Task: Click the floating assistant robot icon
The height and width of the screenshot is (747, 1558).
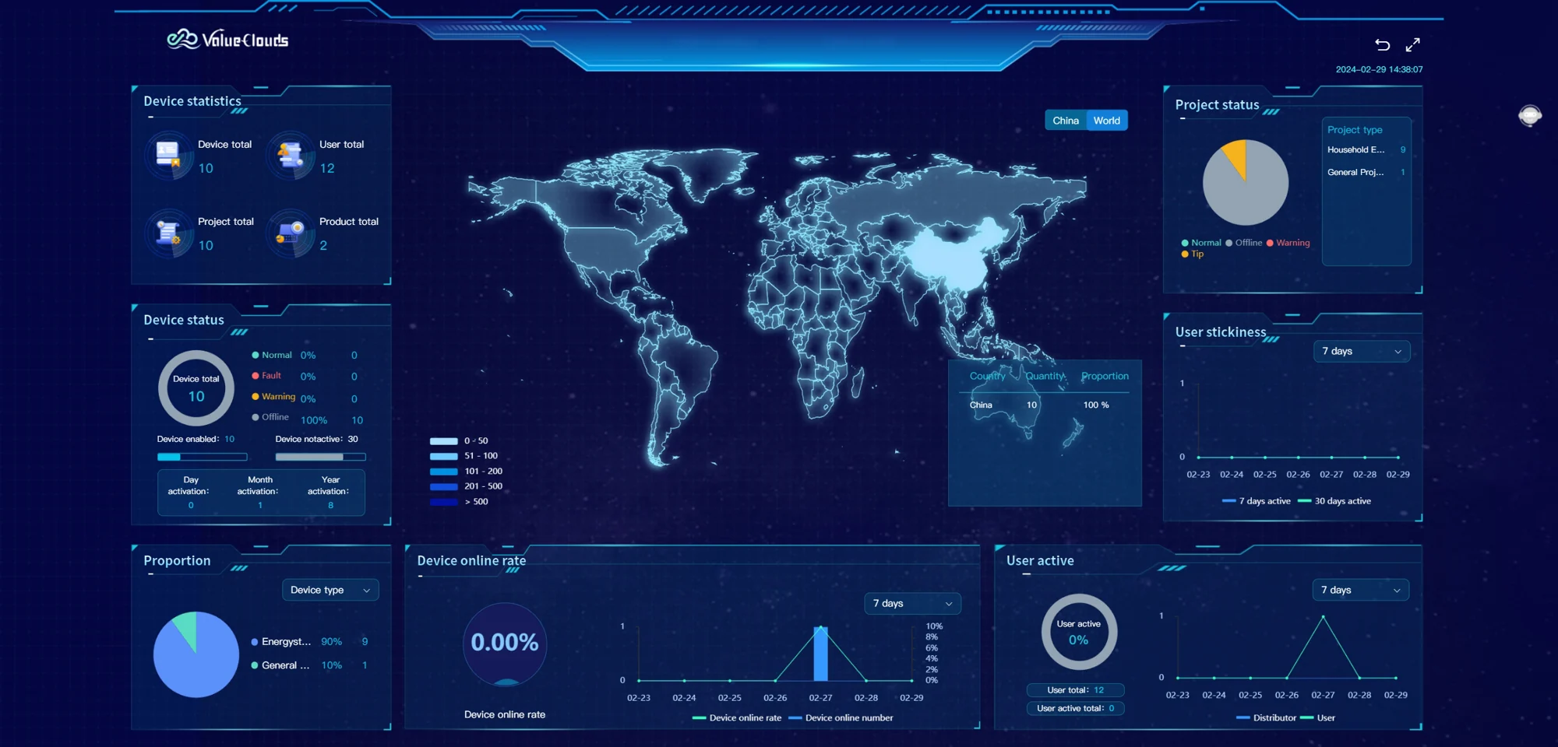Action: click(x=1530, y=116)
